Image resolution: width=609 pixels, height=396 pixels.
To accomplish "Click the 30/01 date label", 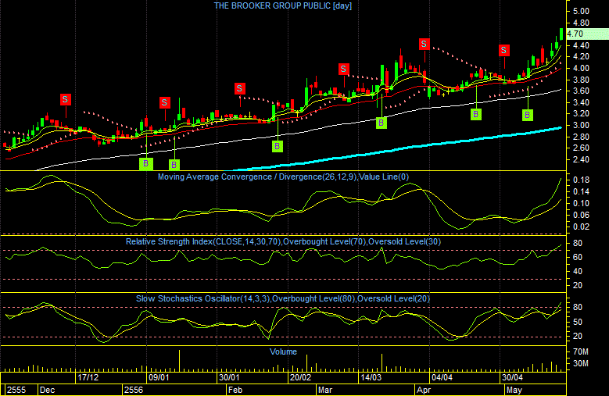I will [229, 377].
